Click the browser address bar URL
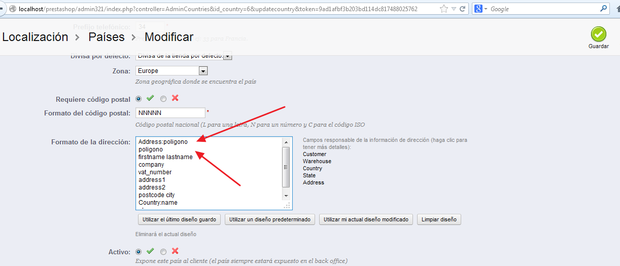This screenshot has height=266, width=620. click(218, 9)
